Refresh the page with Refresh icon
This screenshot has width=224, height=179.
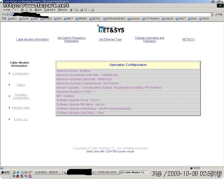[26, 10]
